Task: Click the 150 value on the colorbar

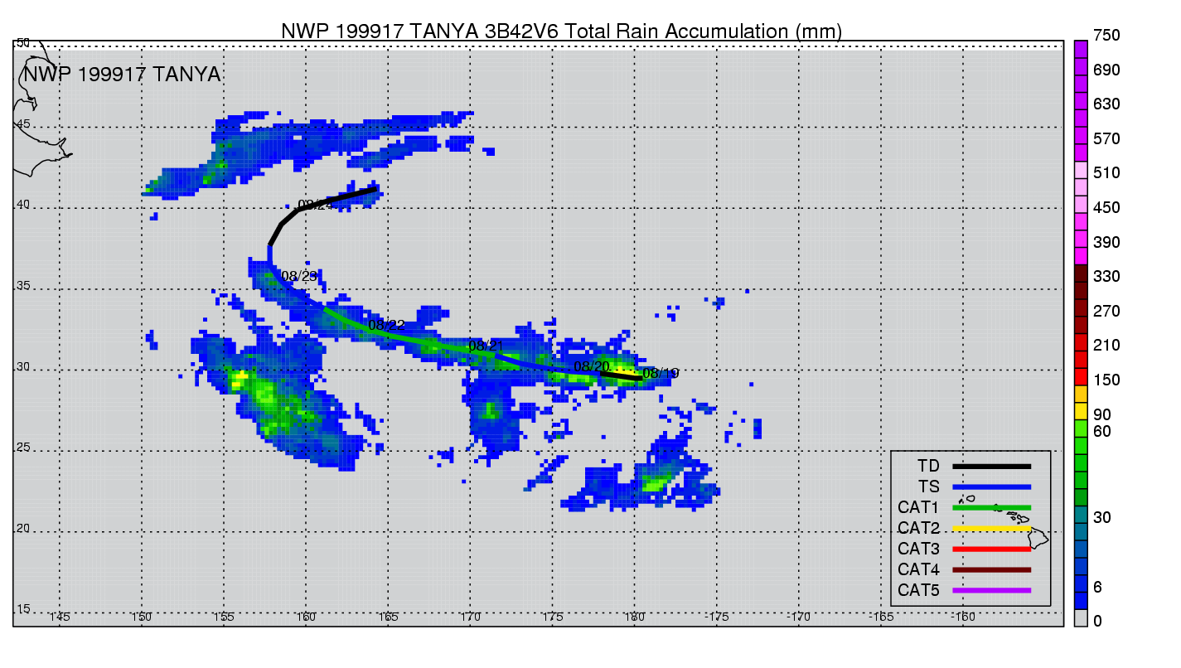Action: (x=1106, y=380)
